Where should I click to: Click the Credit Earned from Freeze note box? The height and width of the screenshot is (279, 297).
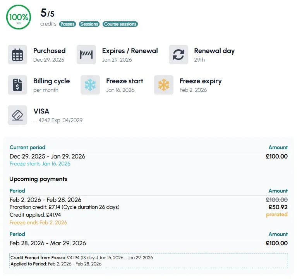tap(148, 261)
